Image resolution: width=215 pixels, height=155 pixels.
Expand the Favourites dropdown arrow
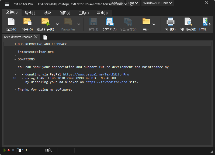[x=79, y=25]
